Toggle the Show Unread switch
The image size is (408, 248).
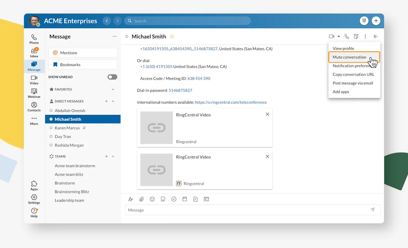pos(112,77)
